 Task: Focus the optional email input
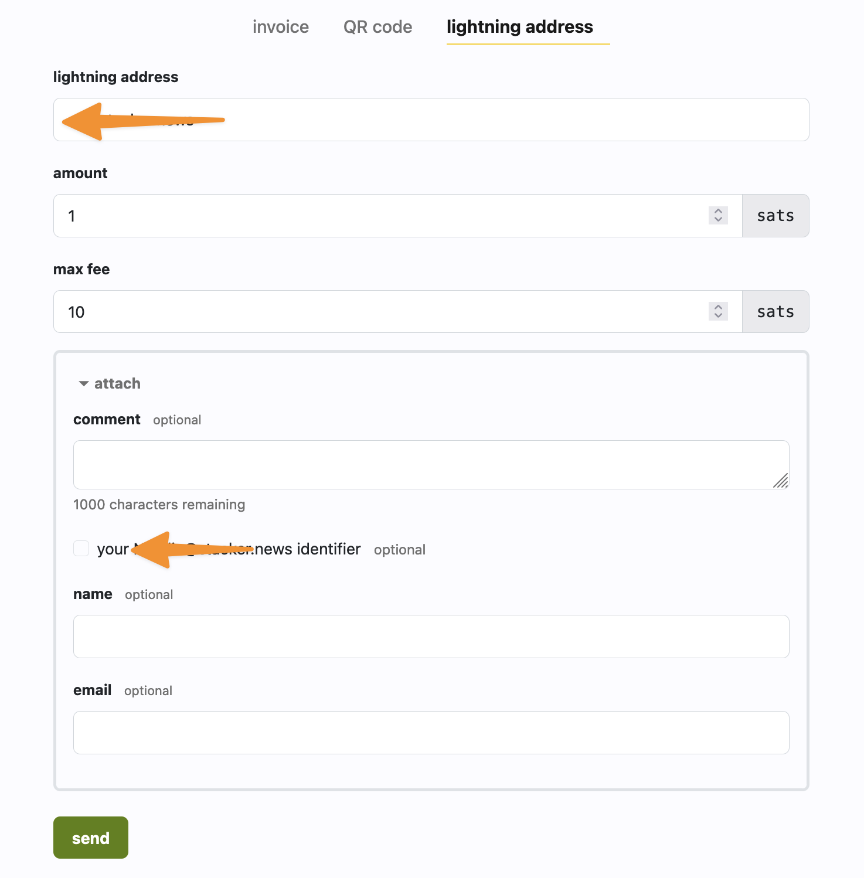coord(431,733)
